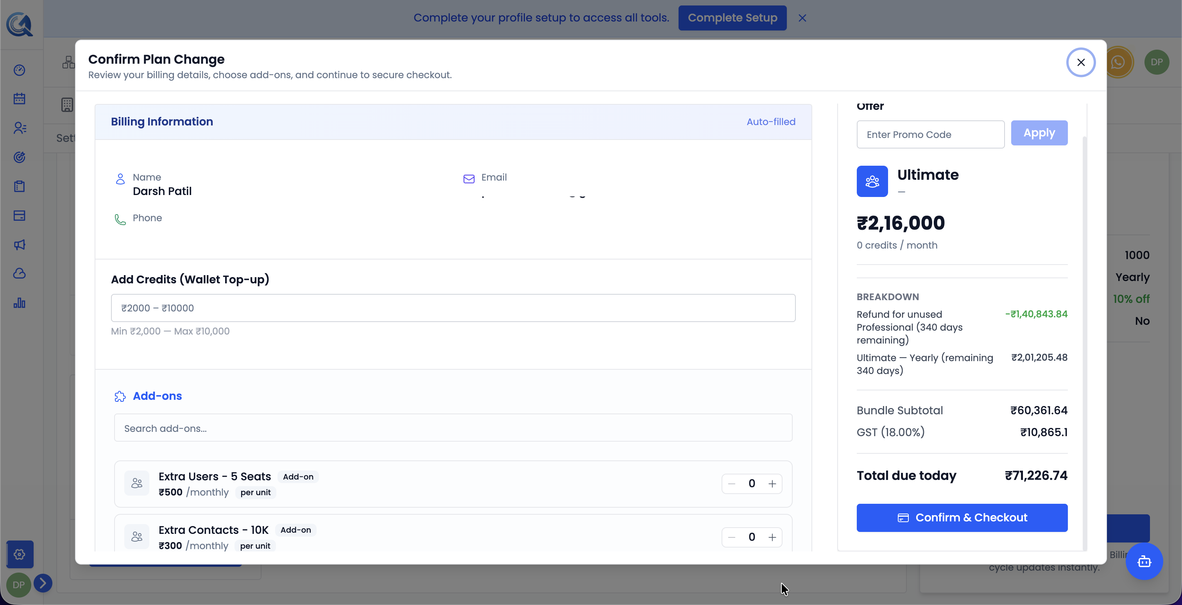Click the Extra Users add-on icon

point(136,483)
